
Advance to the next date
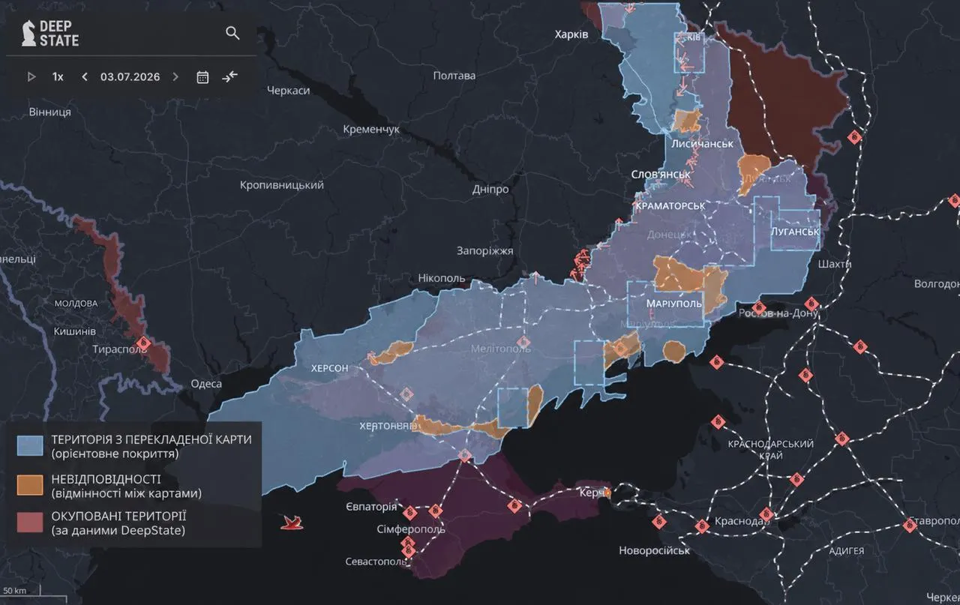pyautogui.click(x=175, y=76)
